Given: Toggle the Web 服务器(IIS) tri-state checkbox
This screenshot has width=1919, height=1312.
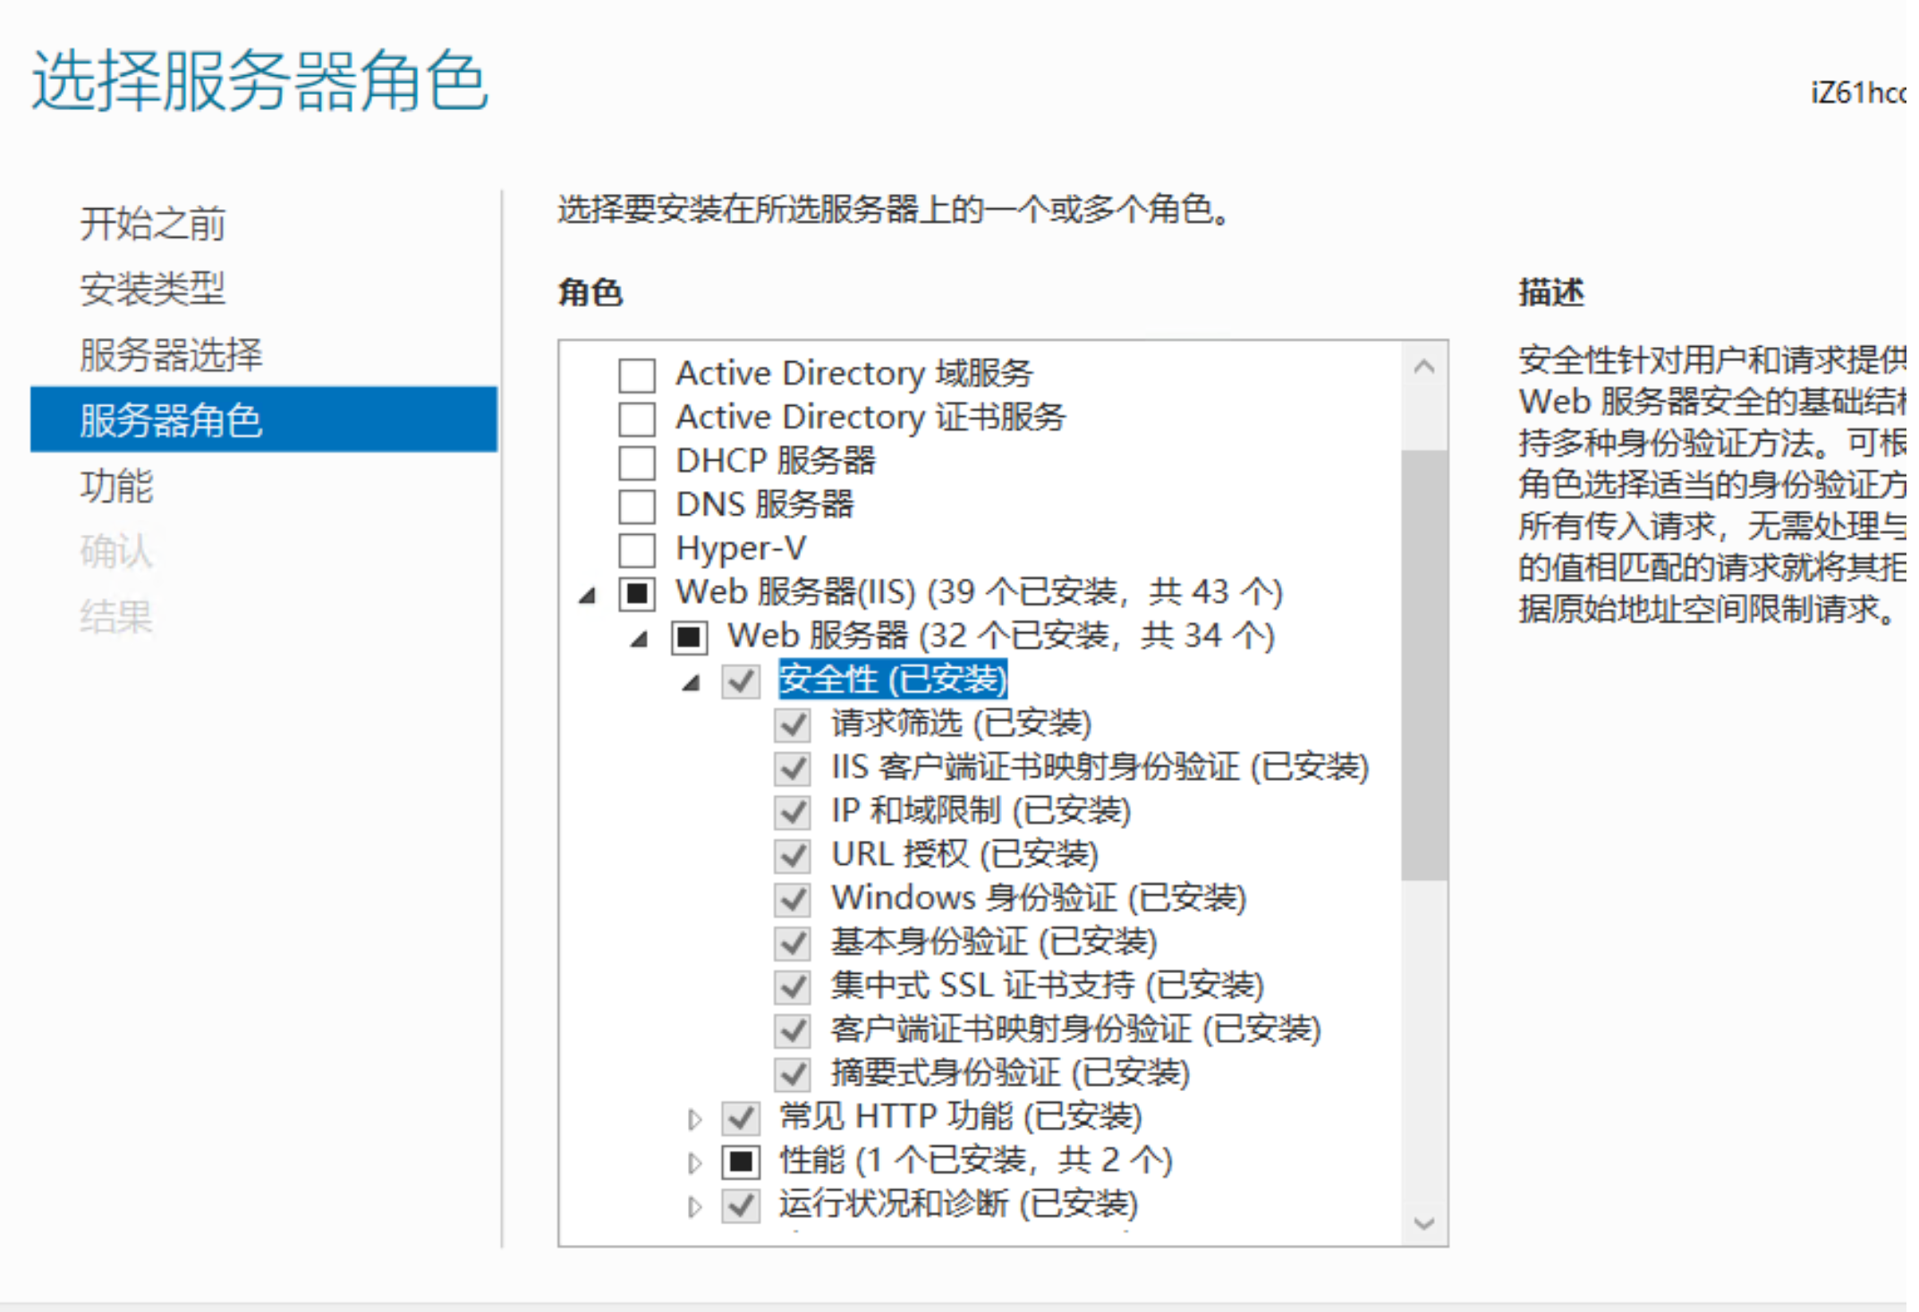Looking at the screenshot, I should coord(637,593).
